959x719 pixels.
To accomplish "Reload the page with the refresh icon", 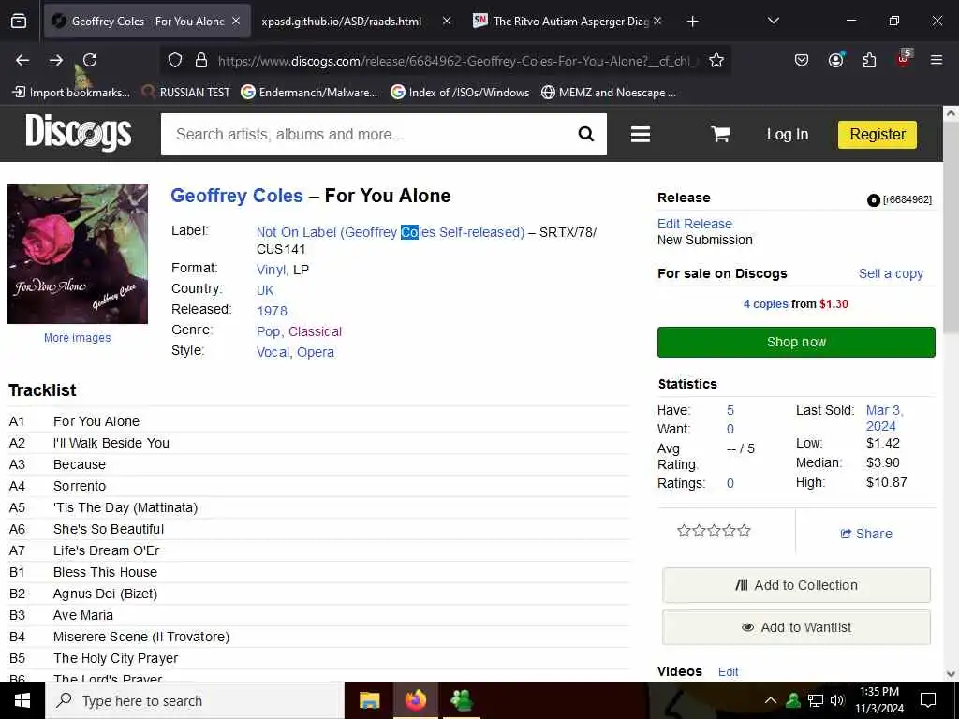I will [90, 60].
